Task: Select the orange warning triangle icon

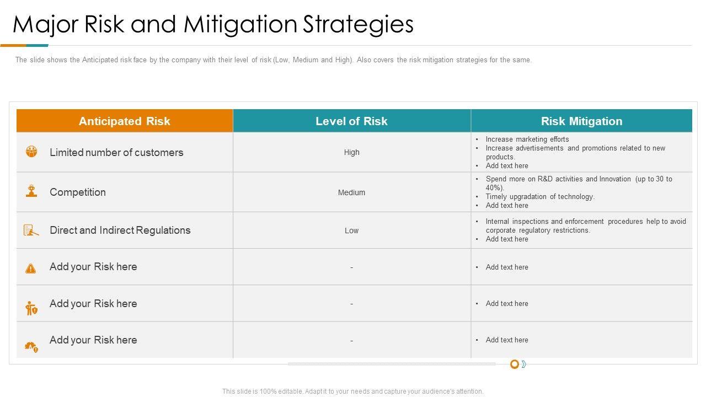Action: click(x=31, y=269)
